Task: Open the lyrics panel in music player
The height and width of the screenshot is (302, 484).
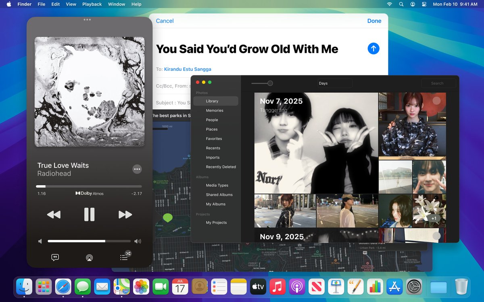Action: click(x=55, y=257)
